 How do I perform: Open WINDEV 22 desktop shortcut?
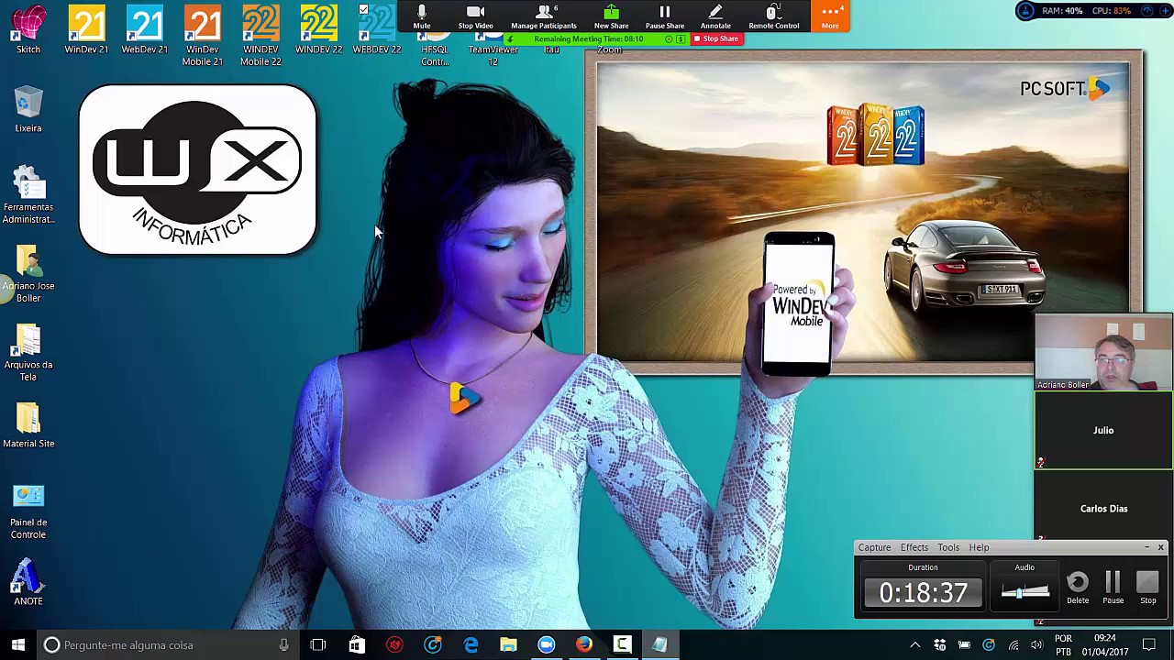[318, 30]
